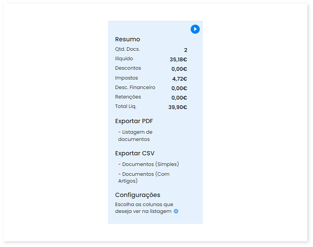Click the Retenções label
This screenshot has width=313, height=247.
(x=128, y=97)
